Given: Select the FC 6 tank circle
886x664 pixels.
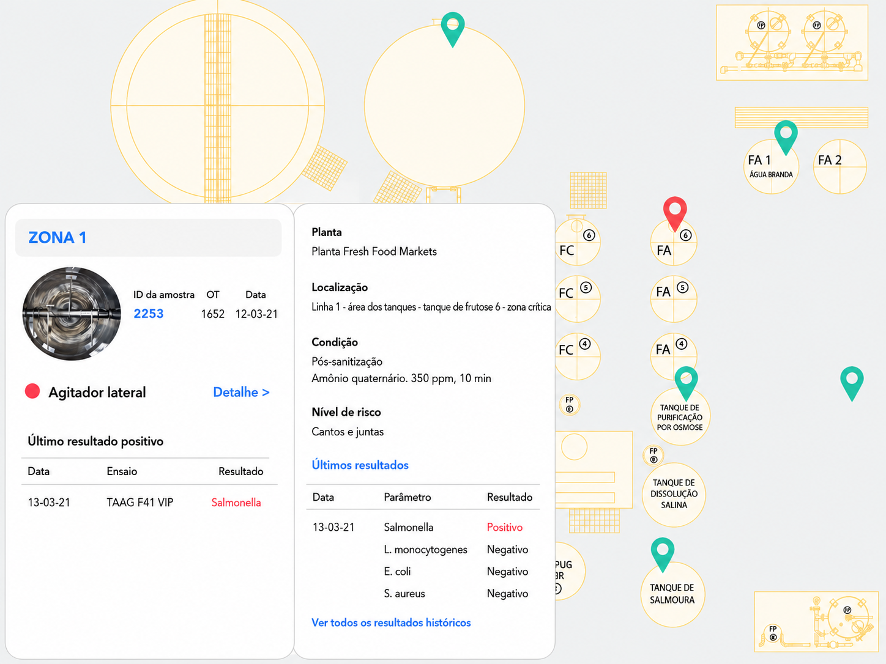Looking at the screenshot, I should click(x=576, y=242).
